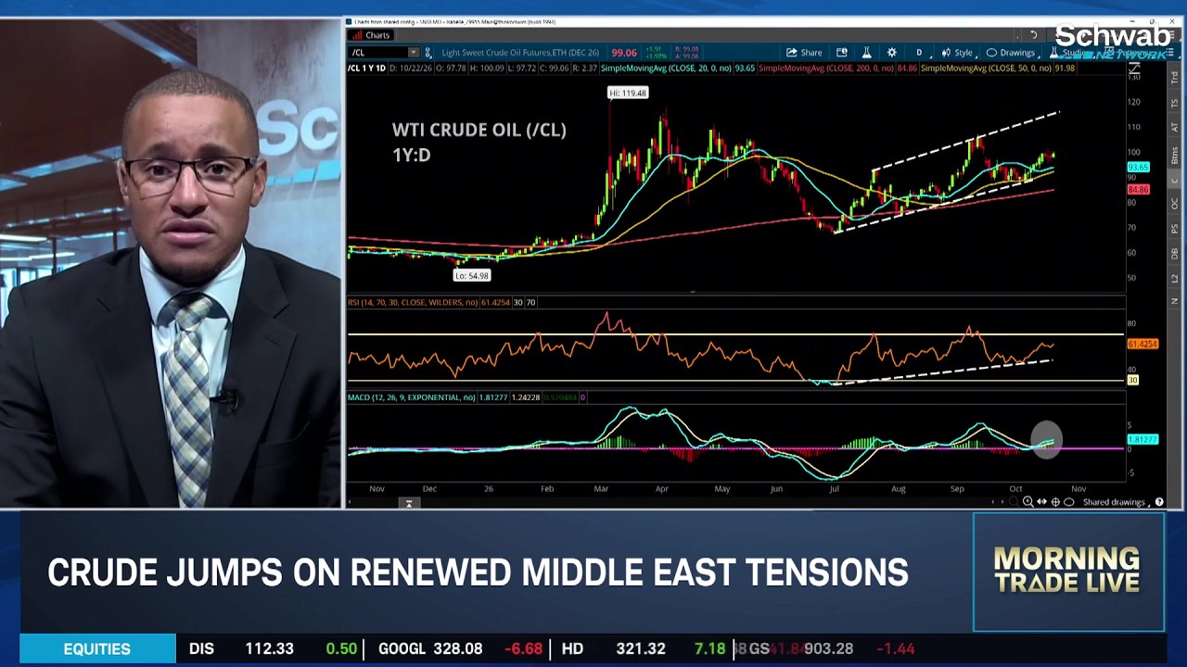The image size is (1187, 667).
Task: Click the Hi: 119.48 chart label
Action: (x=628, y=93)
